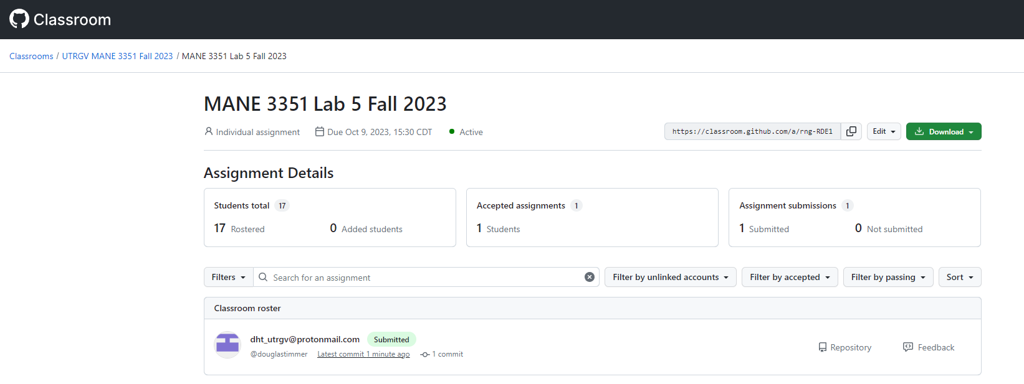Screen dimensions: 1024x384
Task: Open the Feedback pull request link
Action: pos(929,347)
